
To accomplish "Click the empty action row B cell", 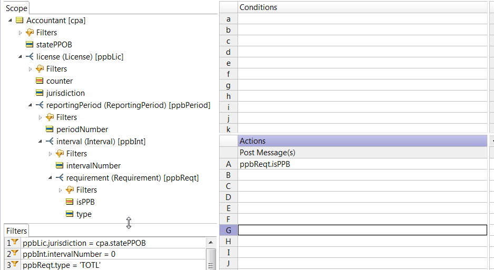I will [x=362, y=175].
